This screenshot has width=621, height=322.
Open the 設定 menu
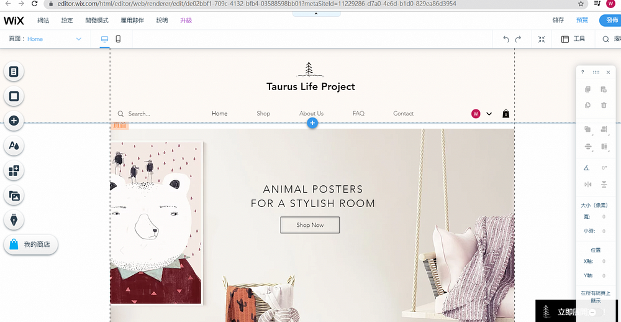tap(67, 21)
